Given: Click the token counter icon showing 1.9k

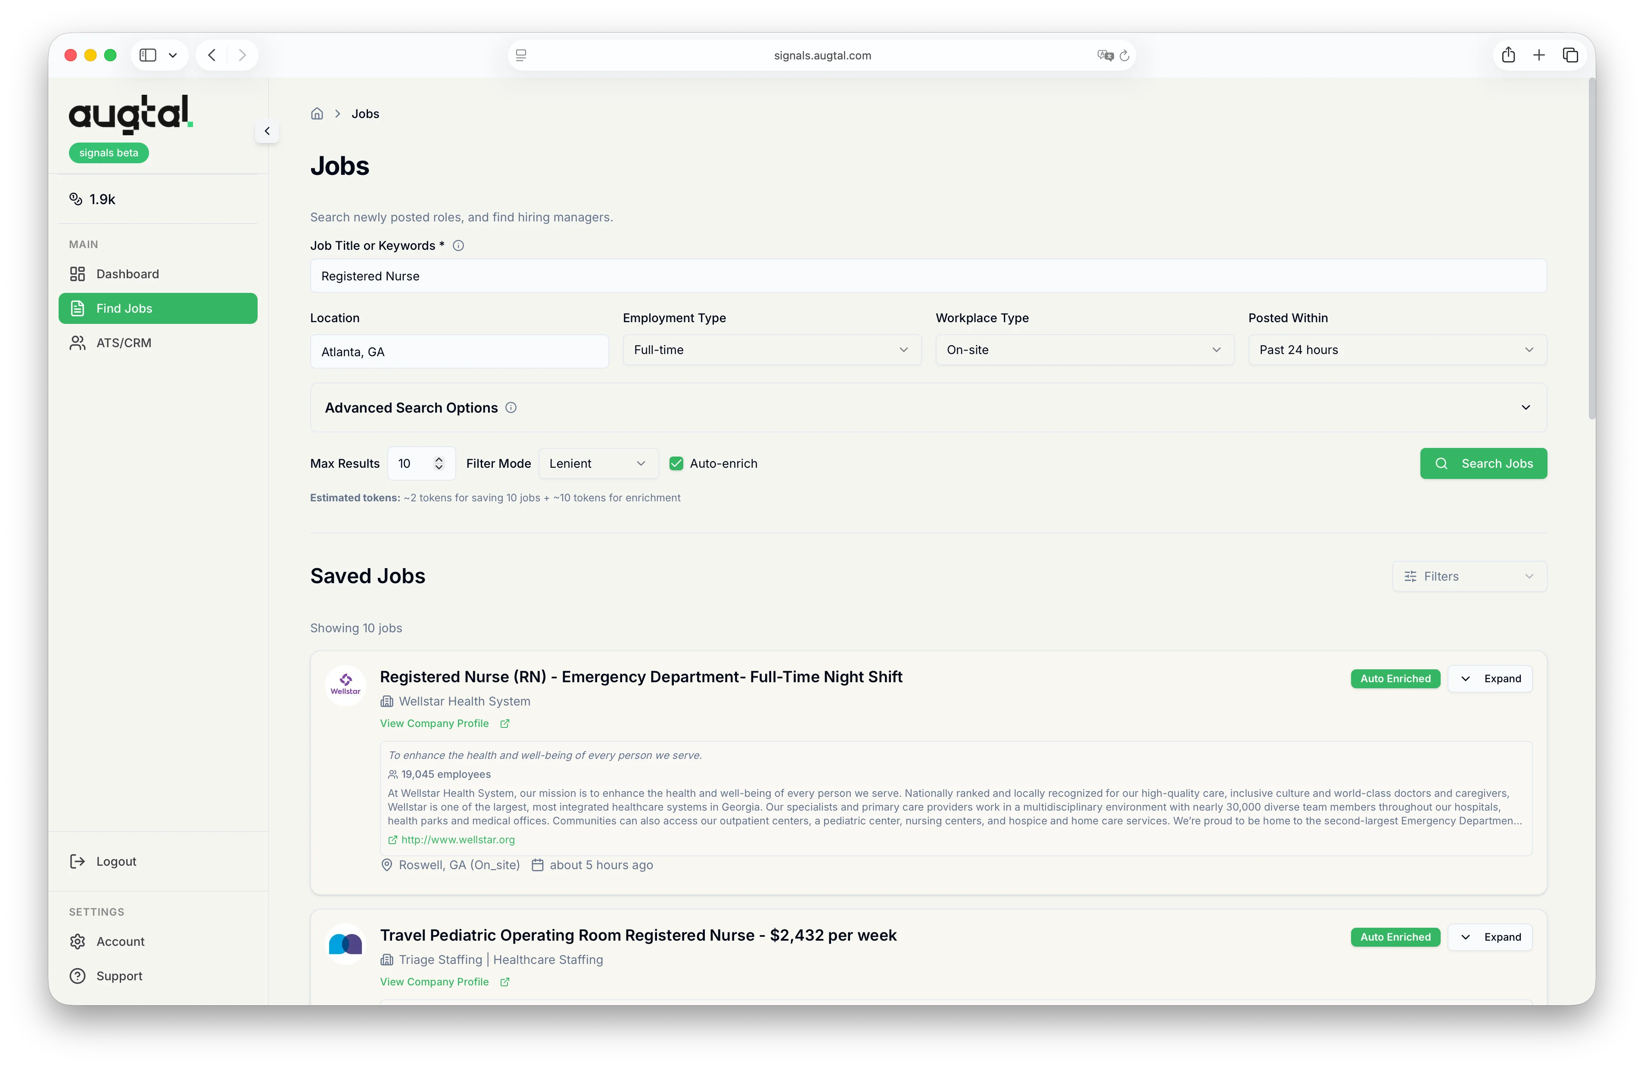Looking at the screenshot, I should pyautogui.click(x=76, y=199).
